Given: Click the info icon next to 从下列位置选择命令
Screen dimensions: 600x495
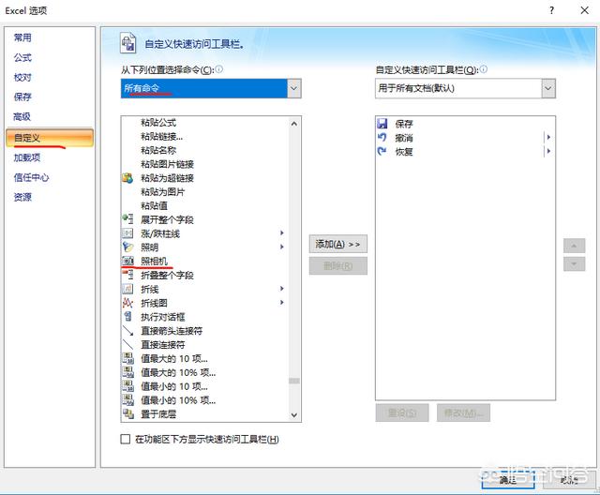Looking at the screenshot, I should 218,69.
